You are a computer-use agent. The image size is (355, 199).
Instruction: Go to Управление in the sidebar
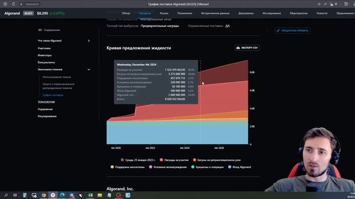45,109
